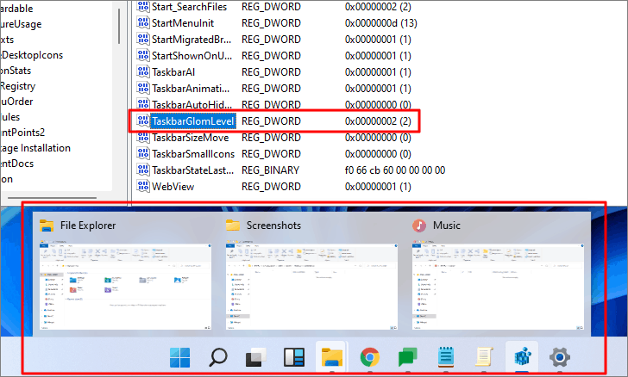This screenshot has width=628, height=377.
Task: Click the File Explorer preview title icon
Action: 47,226
